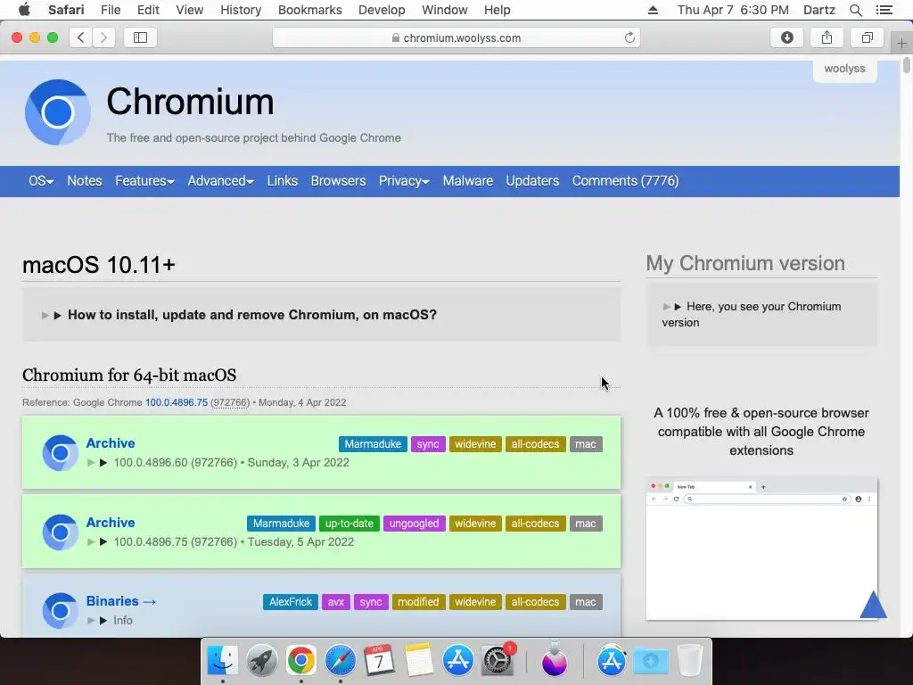The image size is (913, 685).
Task: Open the View menu
Action: pos(189,10)
